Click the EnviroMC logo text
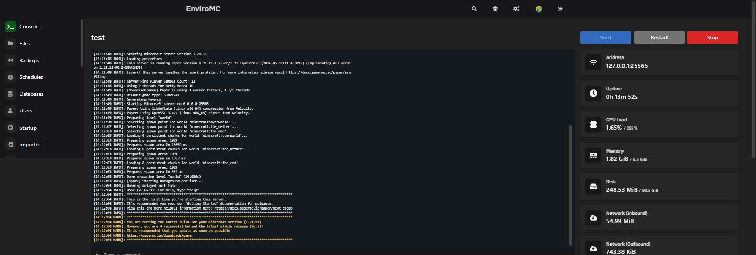The image size is (756, 255). pos(203,9)
